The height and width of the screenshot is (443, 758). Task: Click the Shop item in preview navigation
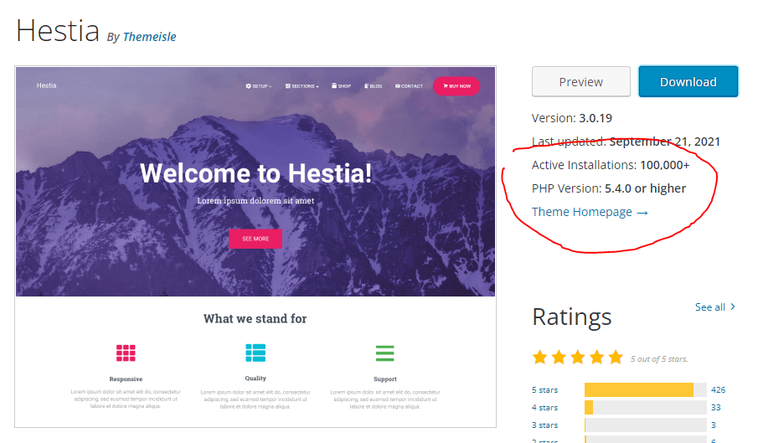[342, 86]
